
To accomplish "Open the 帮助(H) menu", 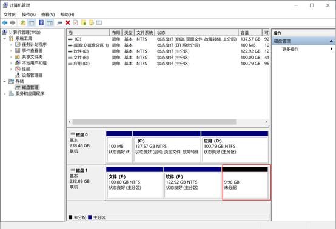I will click(x=67, y=15).
